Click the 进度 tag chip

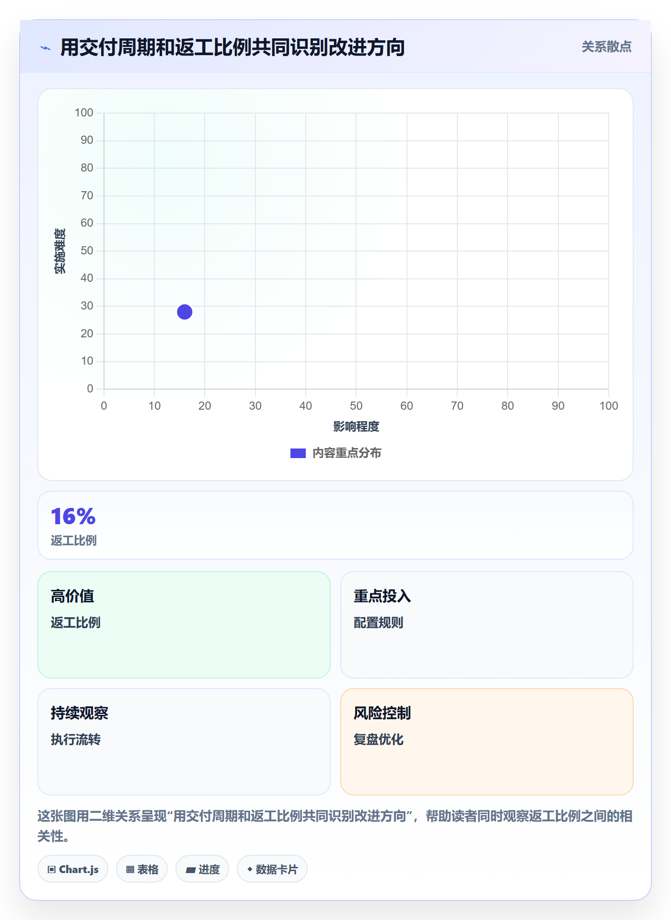202,869
